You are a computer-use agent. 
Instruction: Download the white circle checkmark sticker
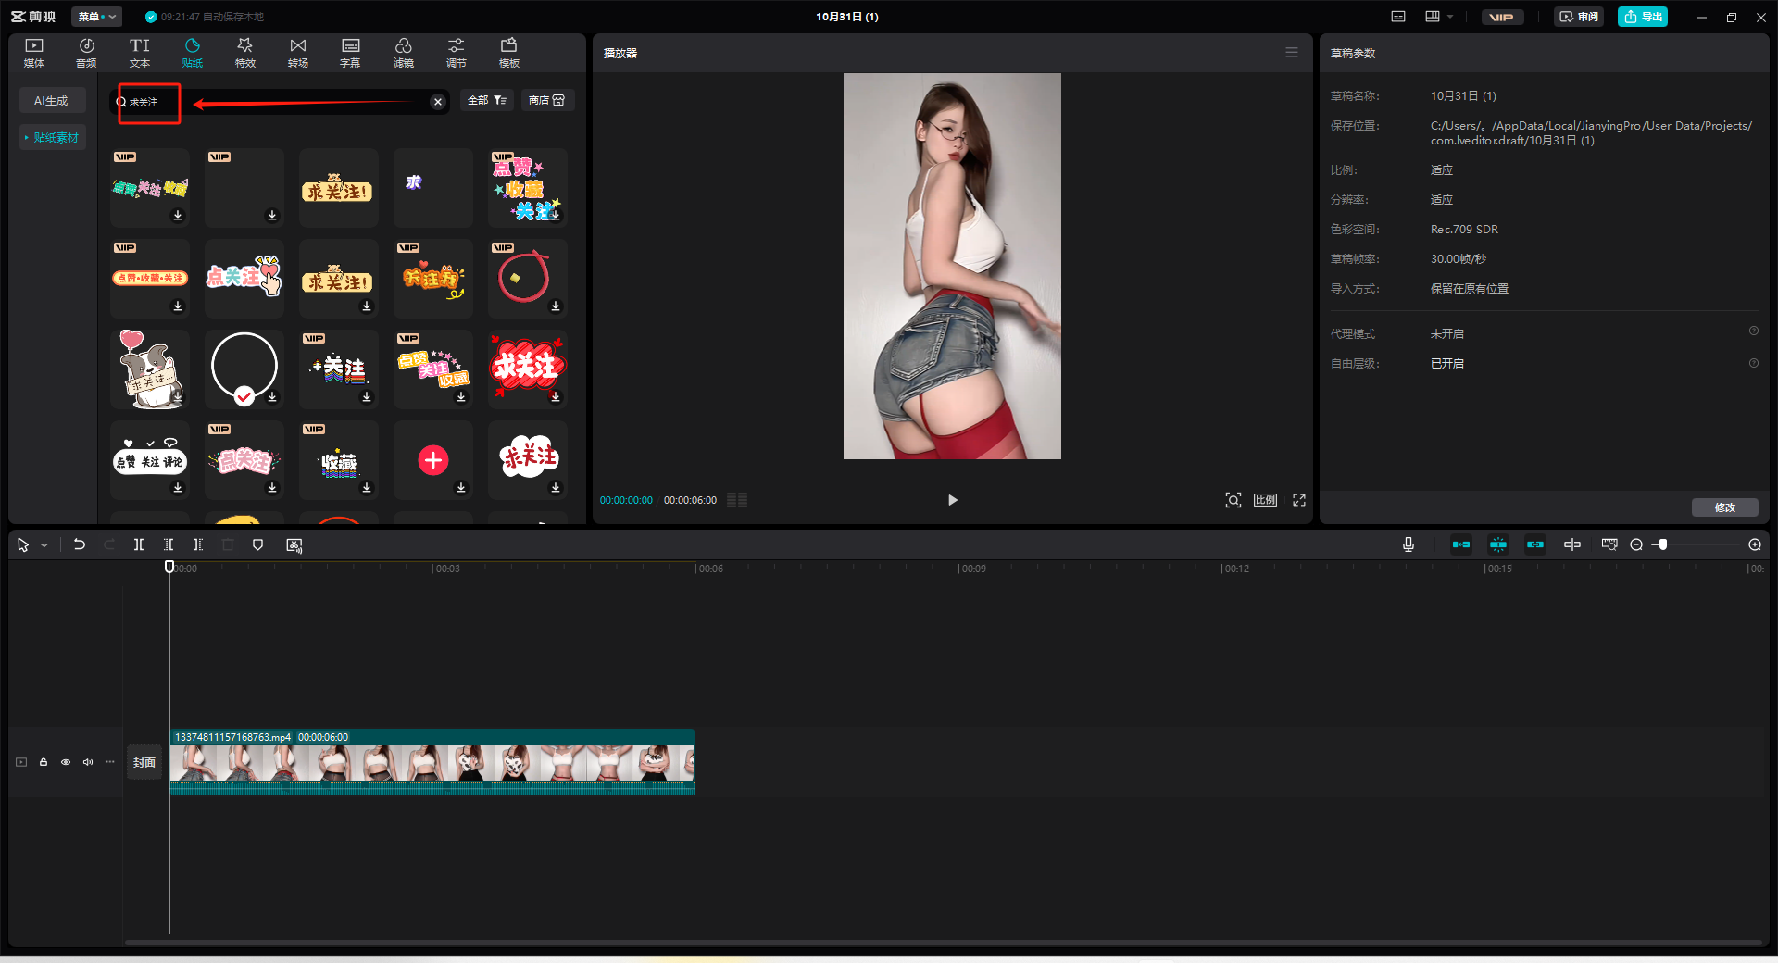tap(272, 397)
